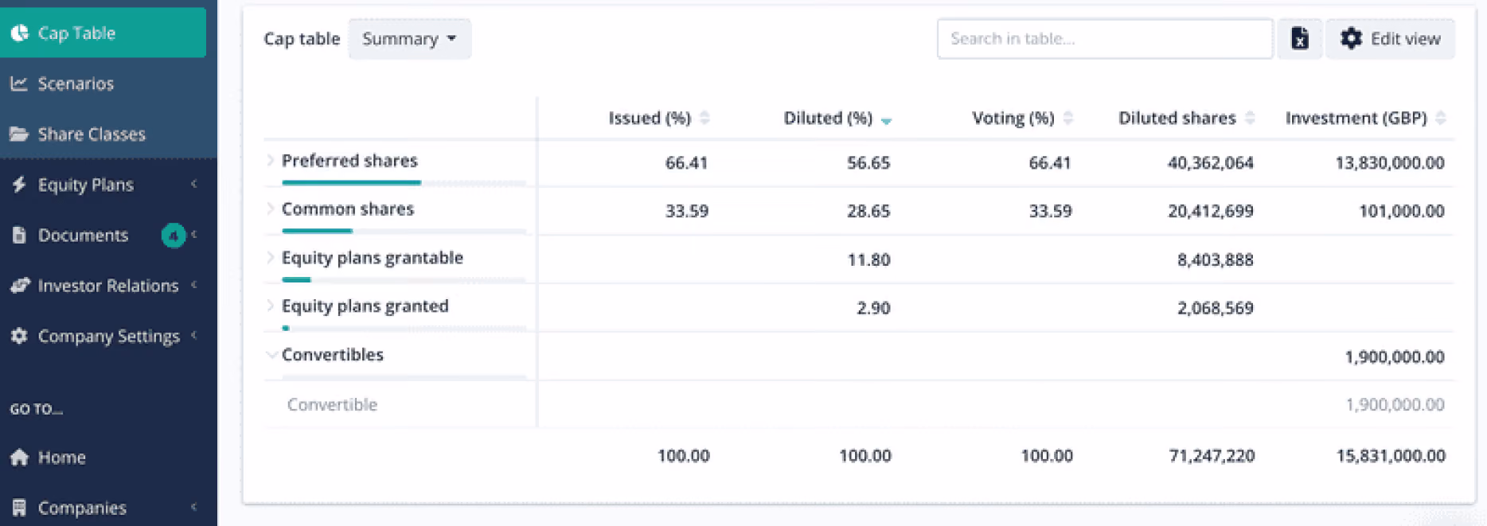Viewport: 1487px width, 526px height.
Task: Click the Equity Plans lightning icon
Action: (x=19, y=185)
